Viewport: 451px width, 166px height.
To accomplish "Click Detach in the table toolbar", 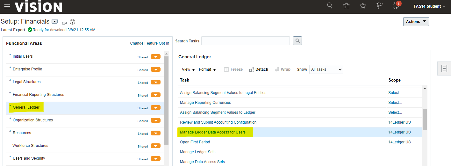I will pos(258,69).
